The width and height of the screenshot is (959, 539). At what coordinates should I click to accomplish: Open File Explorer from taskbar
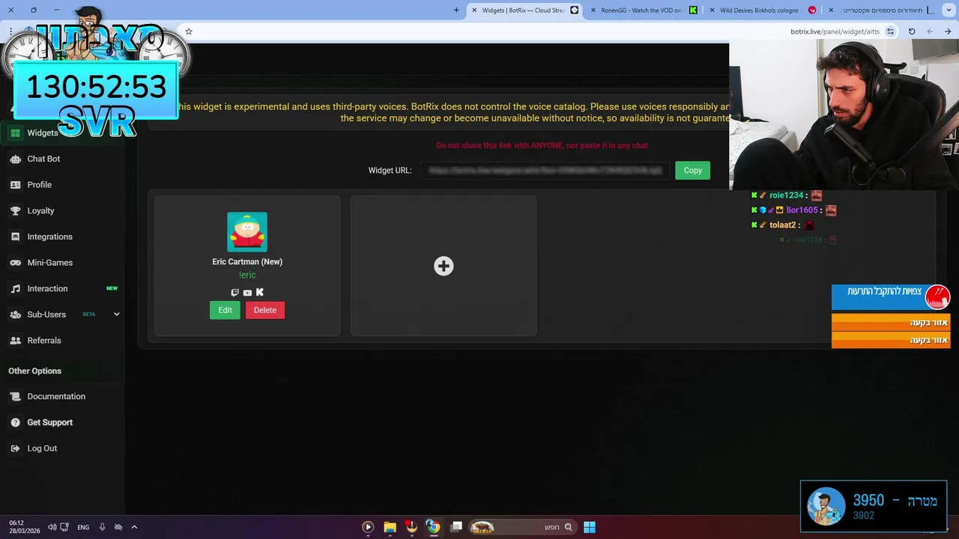(x=390, y=527)
